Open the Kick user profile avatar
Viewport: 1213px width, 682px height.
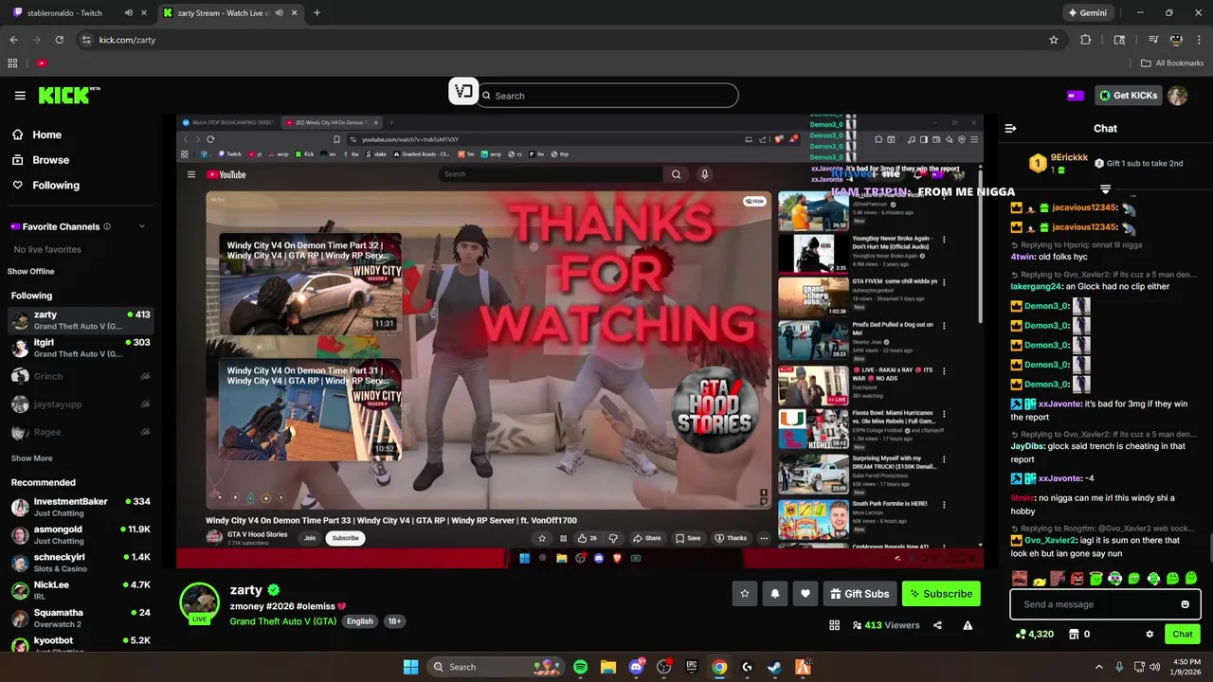tap(1177, 96)
